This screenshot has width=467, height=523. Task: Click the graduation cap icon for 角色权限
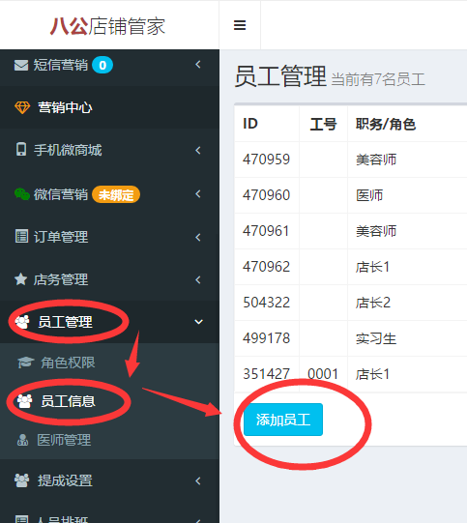coord(26,363)
